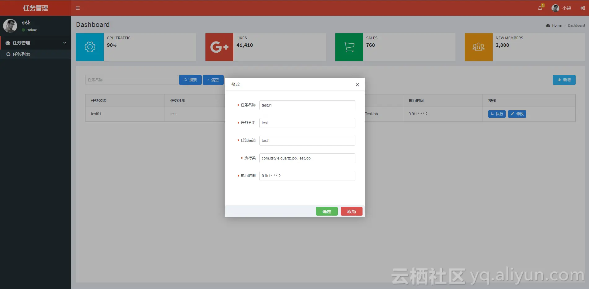Click the 清空 clear button

213,80
